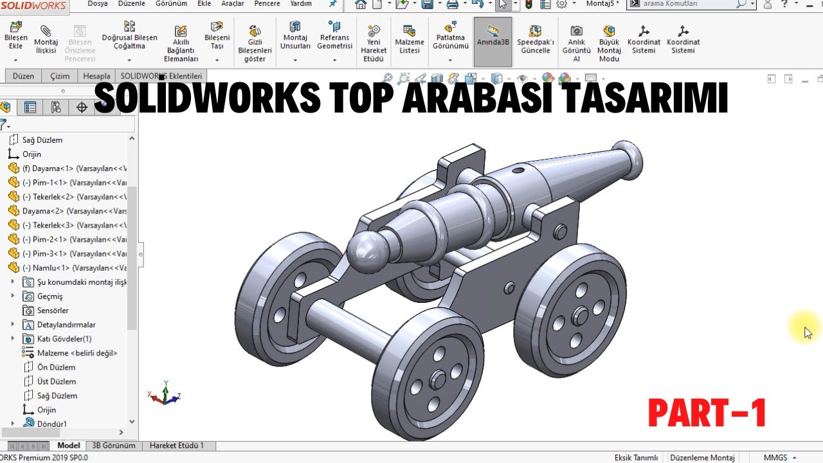
Task: Select the 3B Görünüm bottom tab
Action: [114, 445]
